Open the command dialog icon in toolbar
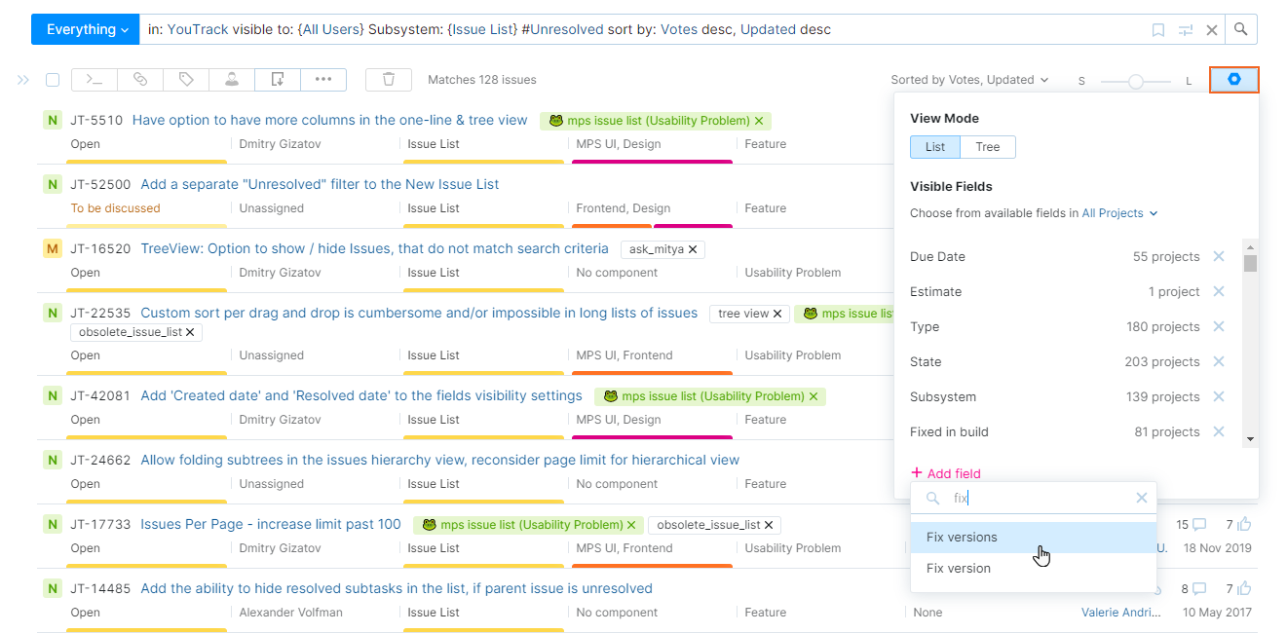Viewport: 1287px width, 634px height. click(x=95, y=80)
